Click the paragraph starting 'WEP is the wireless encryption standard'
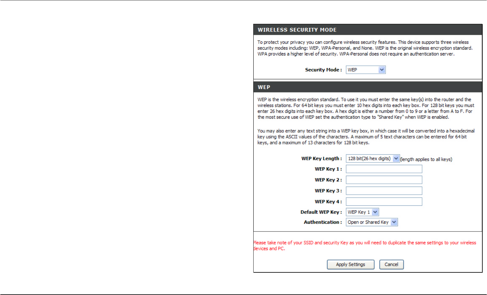 click(366, 108)
